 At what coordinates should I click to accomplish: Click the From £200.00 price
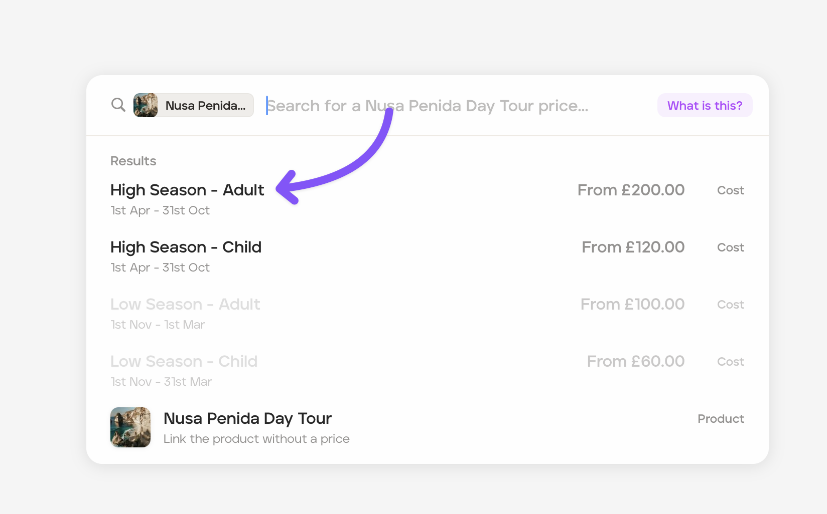(631, 190)
